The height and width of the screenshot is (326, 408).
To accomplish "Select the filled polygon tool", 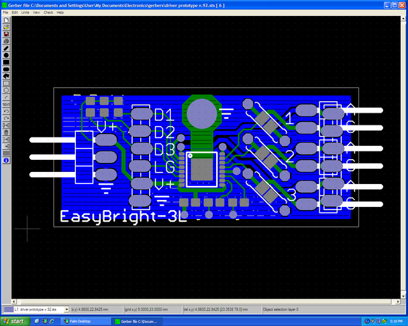I will (x=6, y=76).
